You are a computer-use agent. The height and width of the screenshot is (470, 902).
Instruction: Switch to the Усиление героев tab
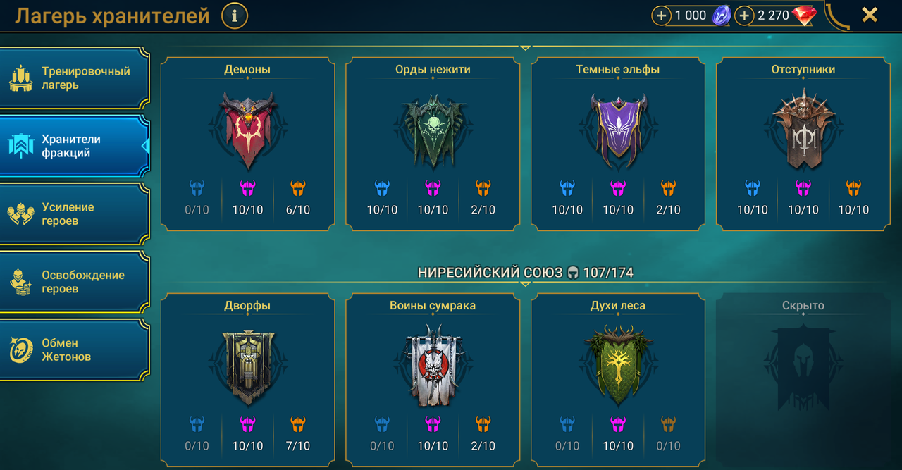click(x=74, y=214)
